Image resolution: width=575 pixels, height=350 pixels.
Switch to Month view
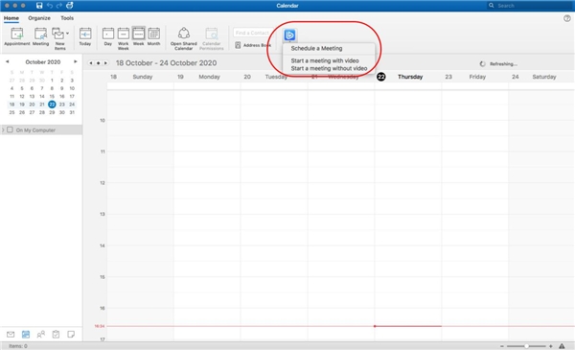pyautogui.click(x=153, y=36)
